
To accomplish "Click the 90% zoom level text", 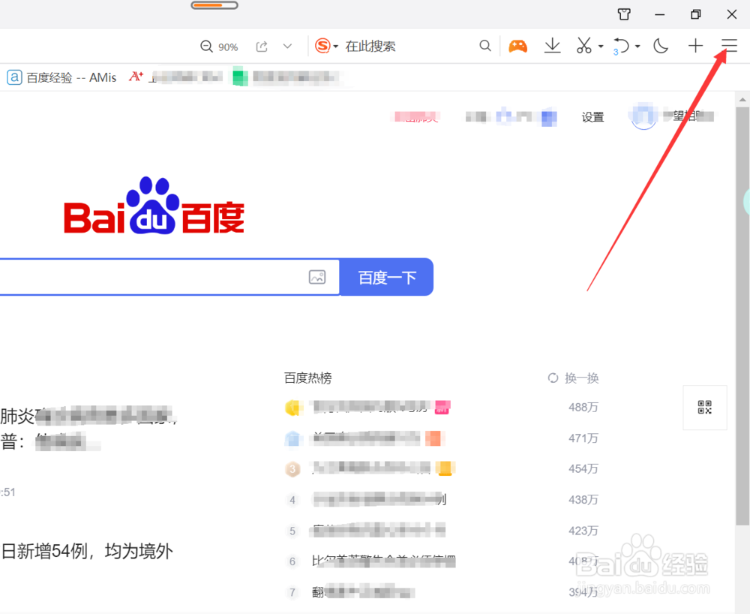I will coord(228,47).
